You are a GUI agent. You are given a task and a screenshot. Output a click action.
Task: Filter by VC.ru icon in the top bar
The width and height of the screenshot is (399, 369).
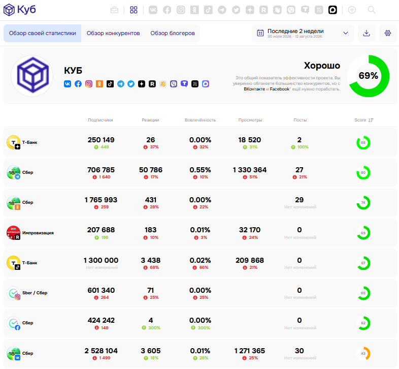point(319,10)
